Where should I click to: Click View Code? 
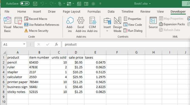[x=133, y=25]
